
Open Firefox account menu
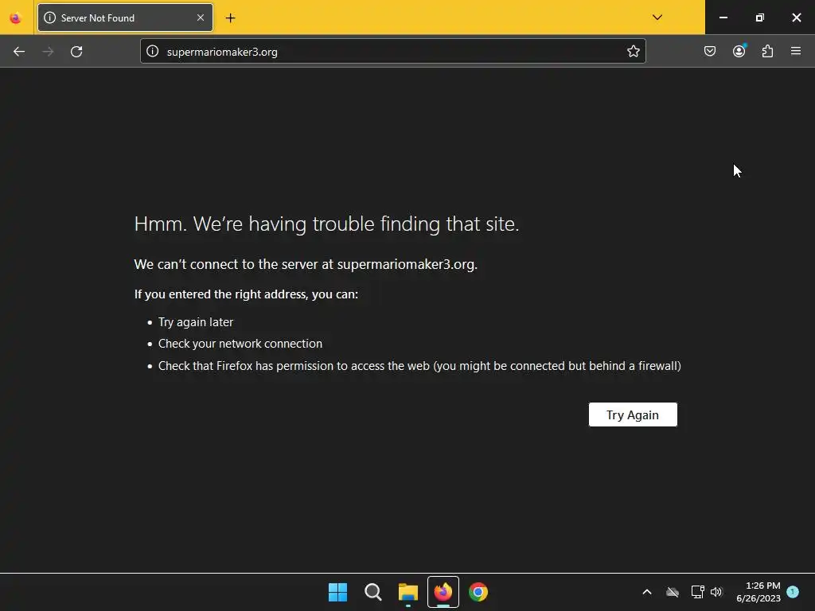coord(739,51)
